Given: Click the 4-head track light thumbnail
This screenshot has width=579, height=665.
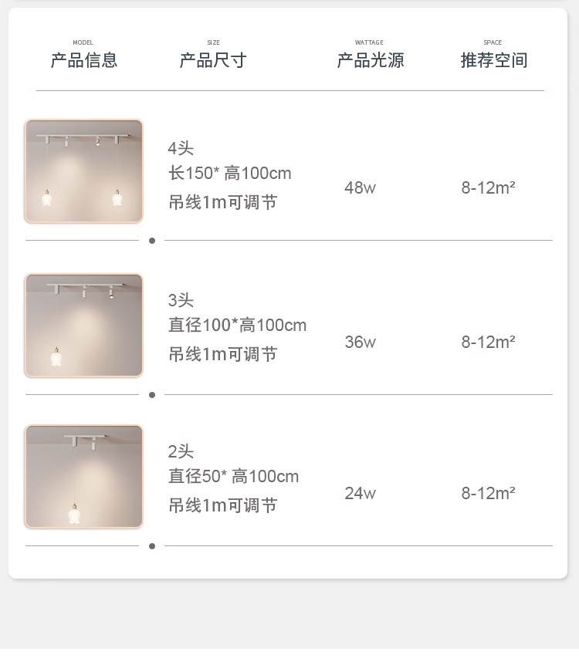Looking at the screenshot, I should [83, 171].
